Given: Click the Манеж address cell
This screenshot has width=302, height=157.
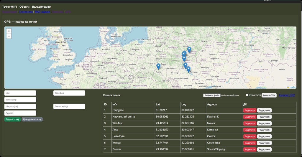Looking at the screenshot, I should (224, 123).
